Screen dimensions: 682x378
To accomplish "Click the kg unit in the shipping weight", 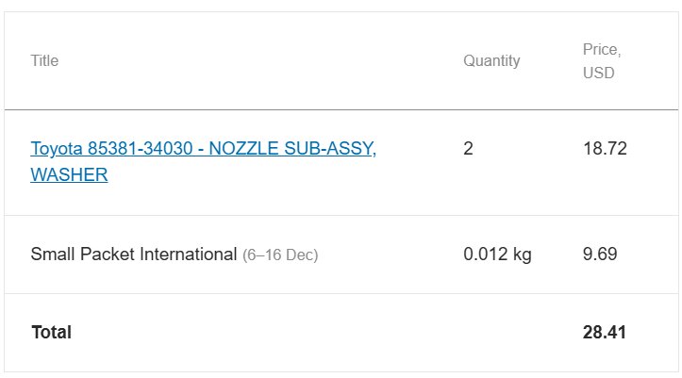I will coord(522,255).
